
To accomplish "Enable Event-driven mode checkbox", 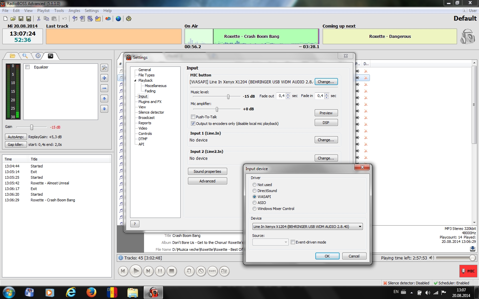I will coord(293,242).
